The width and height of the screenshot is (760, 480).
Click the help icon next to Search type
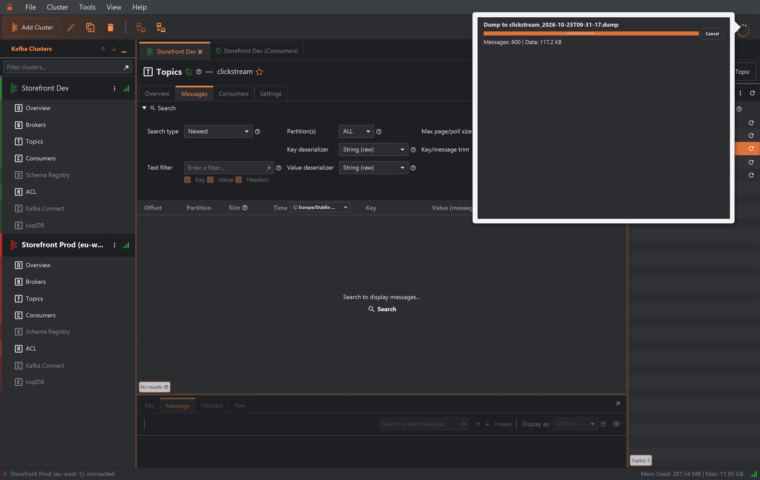pyautogui.click(x=258, y=132)
